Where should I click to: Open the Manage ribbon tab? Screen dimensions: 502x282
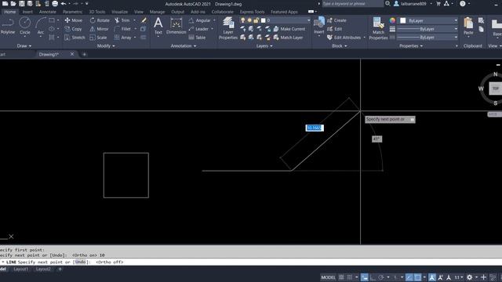[157, 12]
